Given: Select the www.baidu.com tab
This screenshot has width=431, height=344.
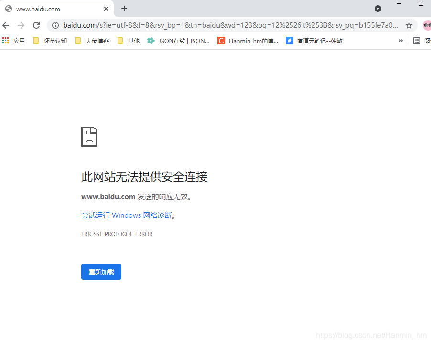Looking at the screenshot, I should pos(53,9).
